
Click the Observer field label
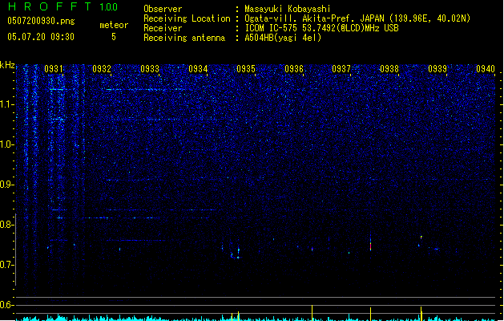tap(163, 9)
